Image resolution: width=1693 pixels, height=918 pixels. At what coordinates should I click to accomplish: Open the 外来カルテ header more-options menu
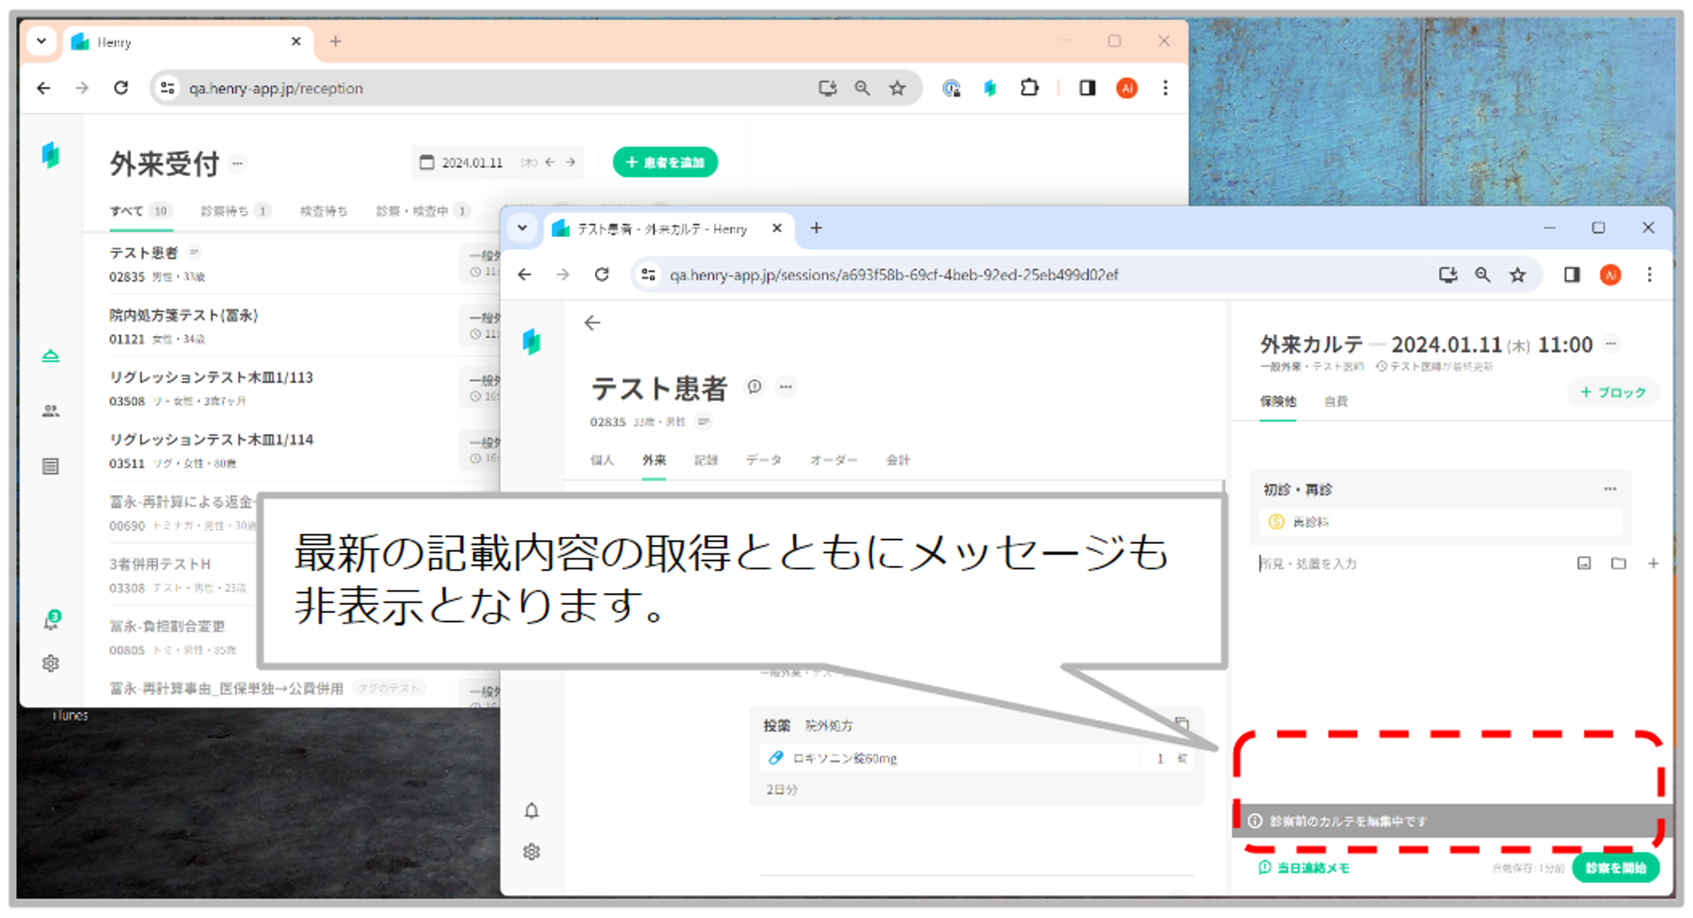(1611, 344)
